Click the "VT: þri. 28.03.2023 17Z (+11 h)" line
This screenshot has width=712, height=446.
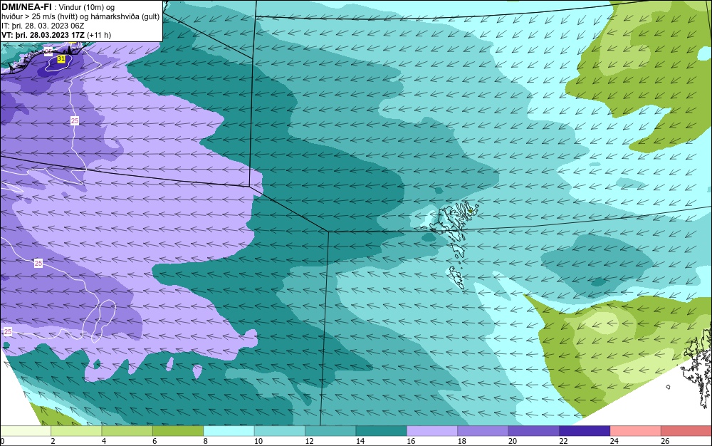point(56,35)
